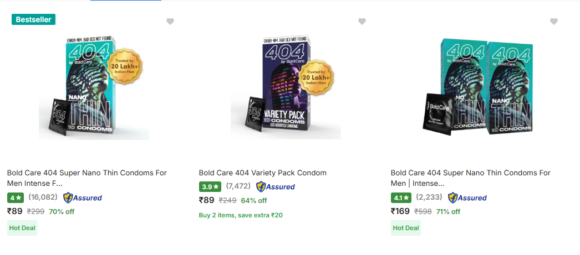The width and height of the screenshot is (580, 255).
Task: Click Hot Deal tag on the ₹169 product
Action: (406, 228)
